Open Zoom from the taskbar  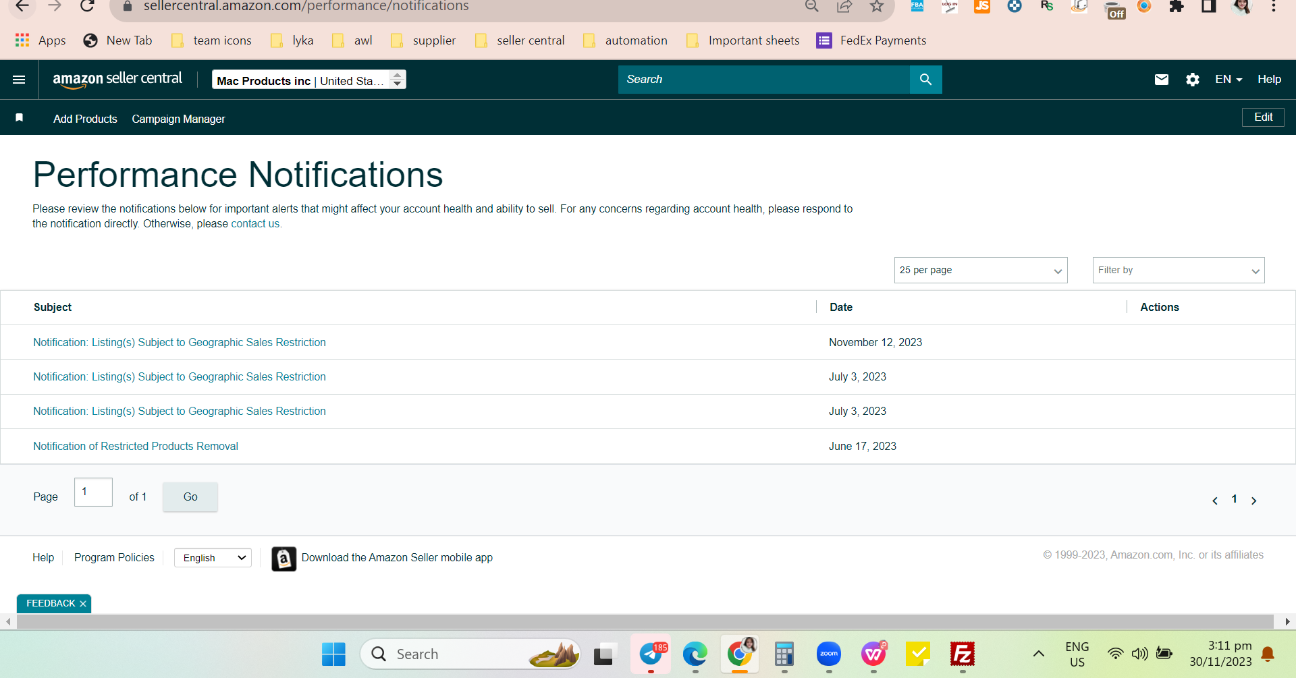828,654
